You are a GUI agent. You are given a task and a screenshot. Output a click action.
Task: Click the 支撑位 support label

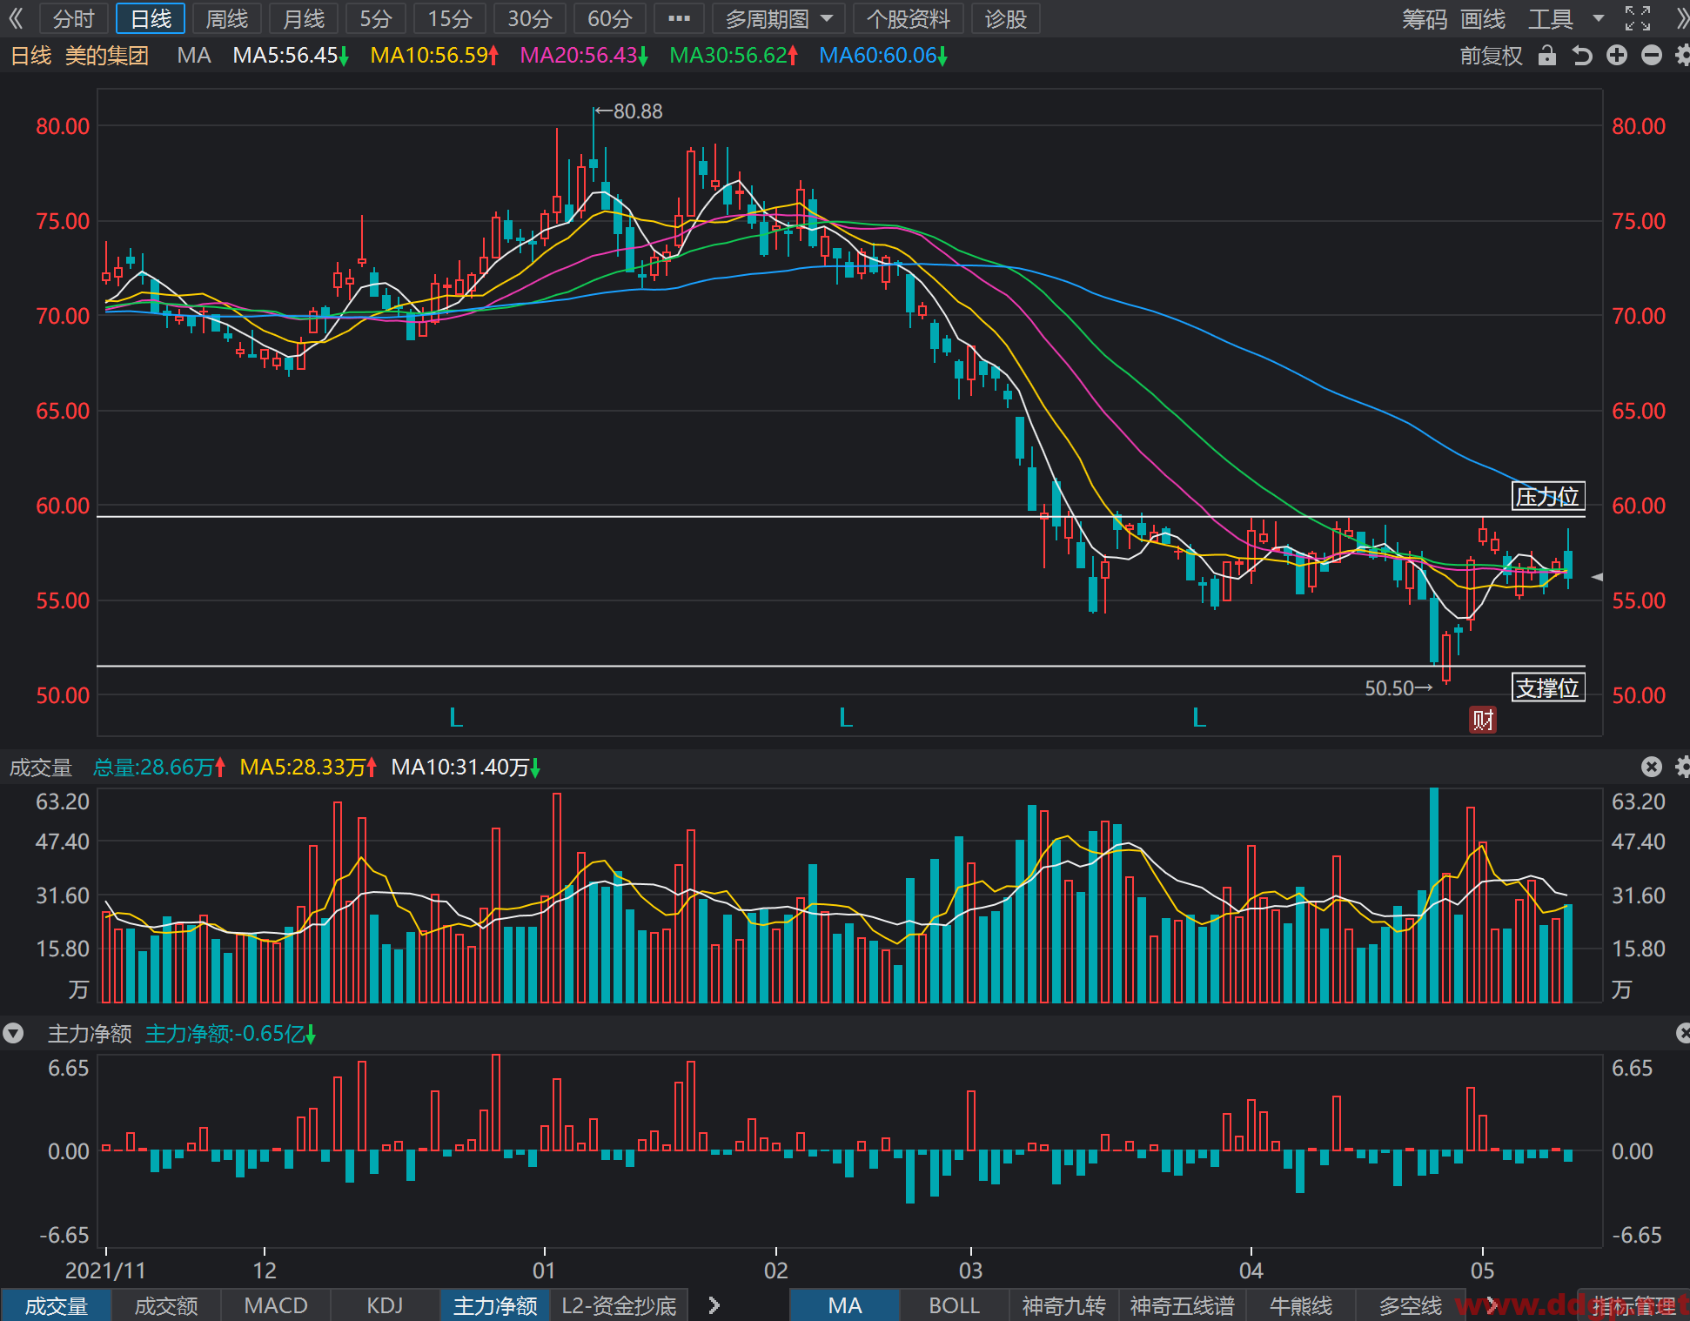pos(1548,687)
